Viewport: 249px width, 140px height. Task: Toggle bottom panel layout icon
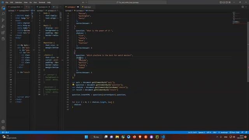(224, 2)
